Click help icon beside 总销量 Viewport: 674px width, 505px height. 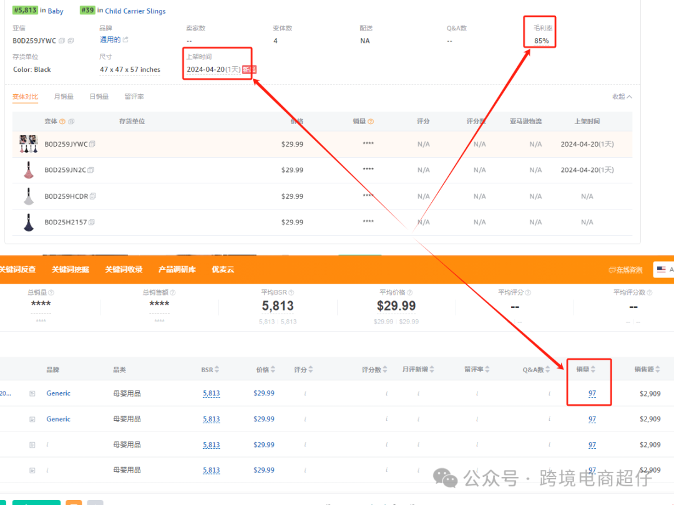pyautogui.click(x=51, y=292)
